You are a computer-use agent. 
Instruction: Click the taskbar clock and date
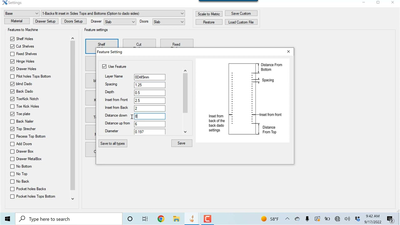pos(372,219)
